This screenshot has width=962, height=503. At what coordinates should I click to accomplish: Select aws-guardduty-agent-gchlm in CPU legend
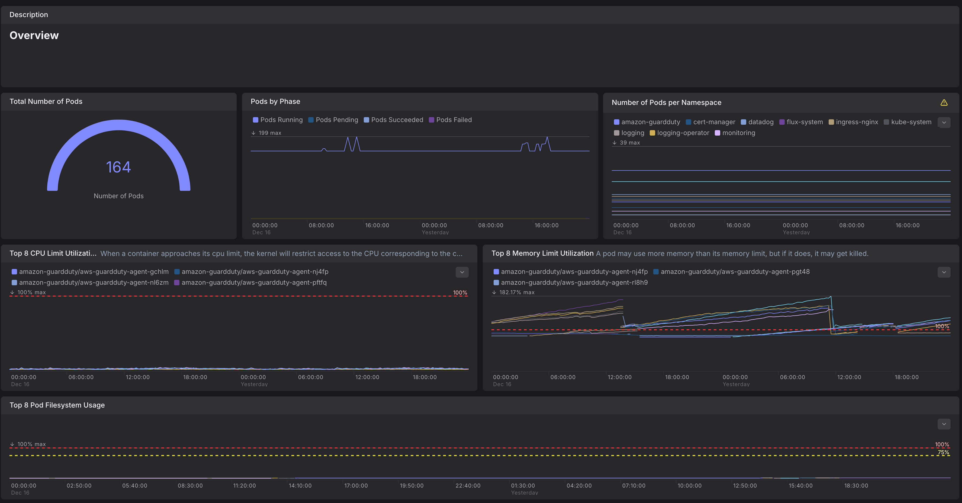tap(93, 272)
